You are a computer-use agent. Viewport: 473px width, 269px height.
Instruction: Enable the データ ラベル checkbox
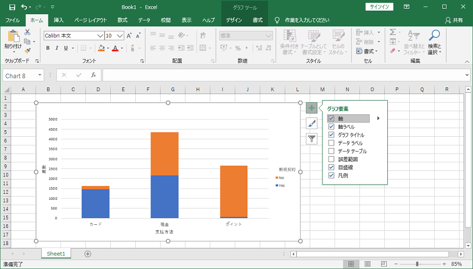pyautogui.click(x=331, y=143)
